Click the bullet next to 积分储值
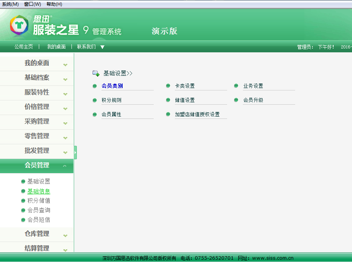This screenshot has width=352, height=262. (23, 201)
